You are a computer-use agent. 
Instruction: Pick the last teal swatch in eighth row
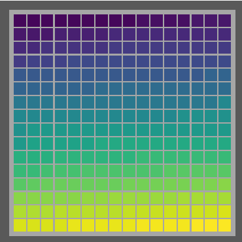pyautogui.click(x=224, y=116)
